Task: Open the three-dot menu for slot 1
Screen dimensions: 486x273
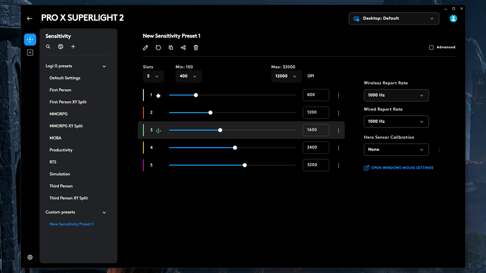Action: click(x=339, y=96)
